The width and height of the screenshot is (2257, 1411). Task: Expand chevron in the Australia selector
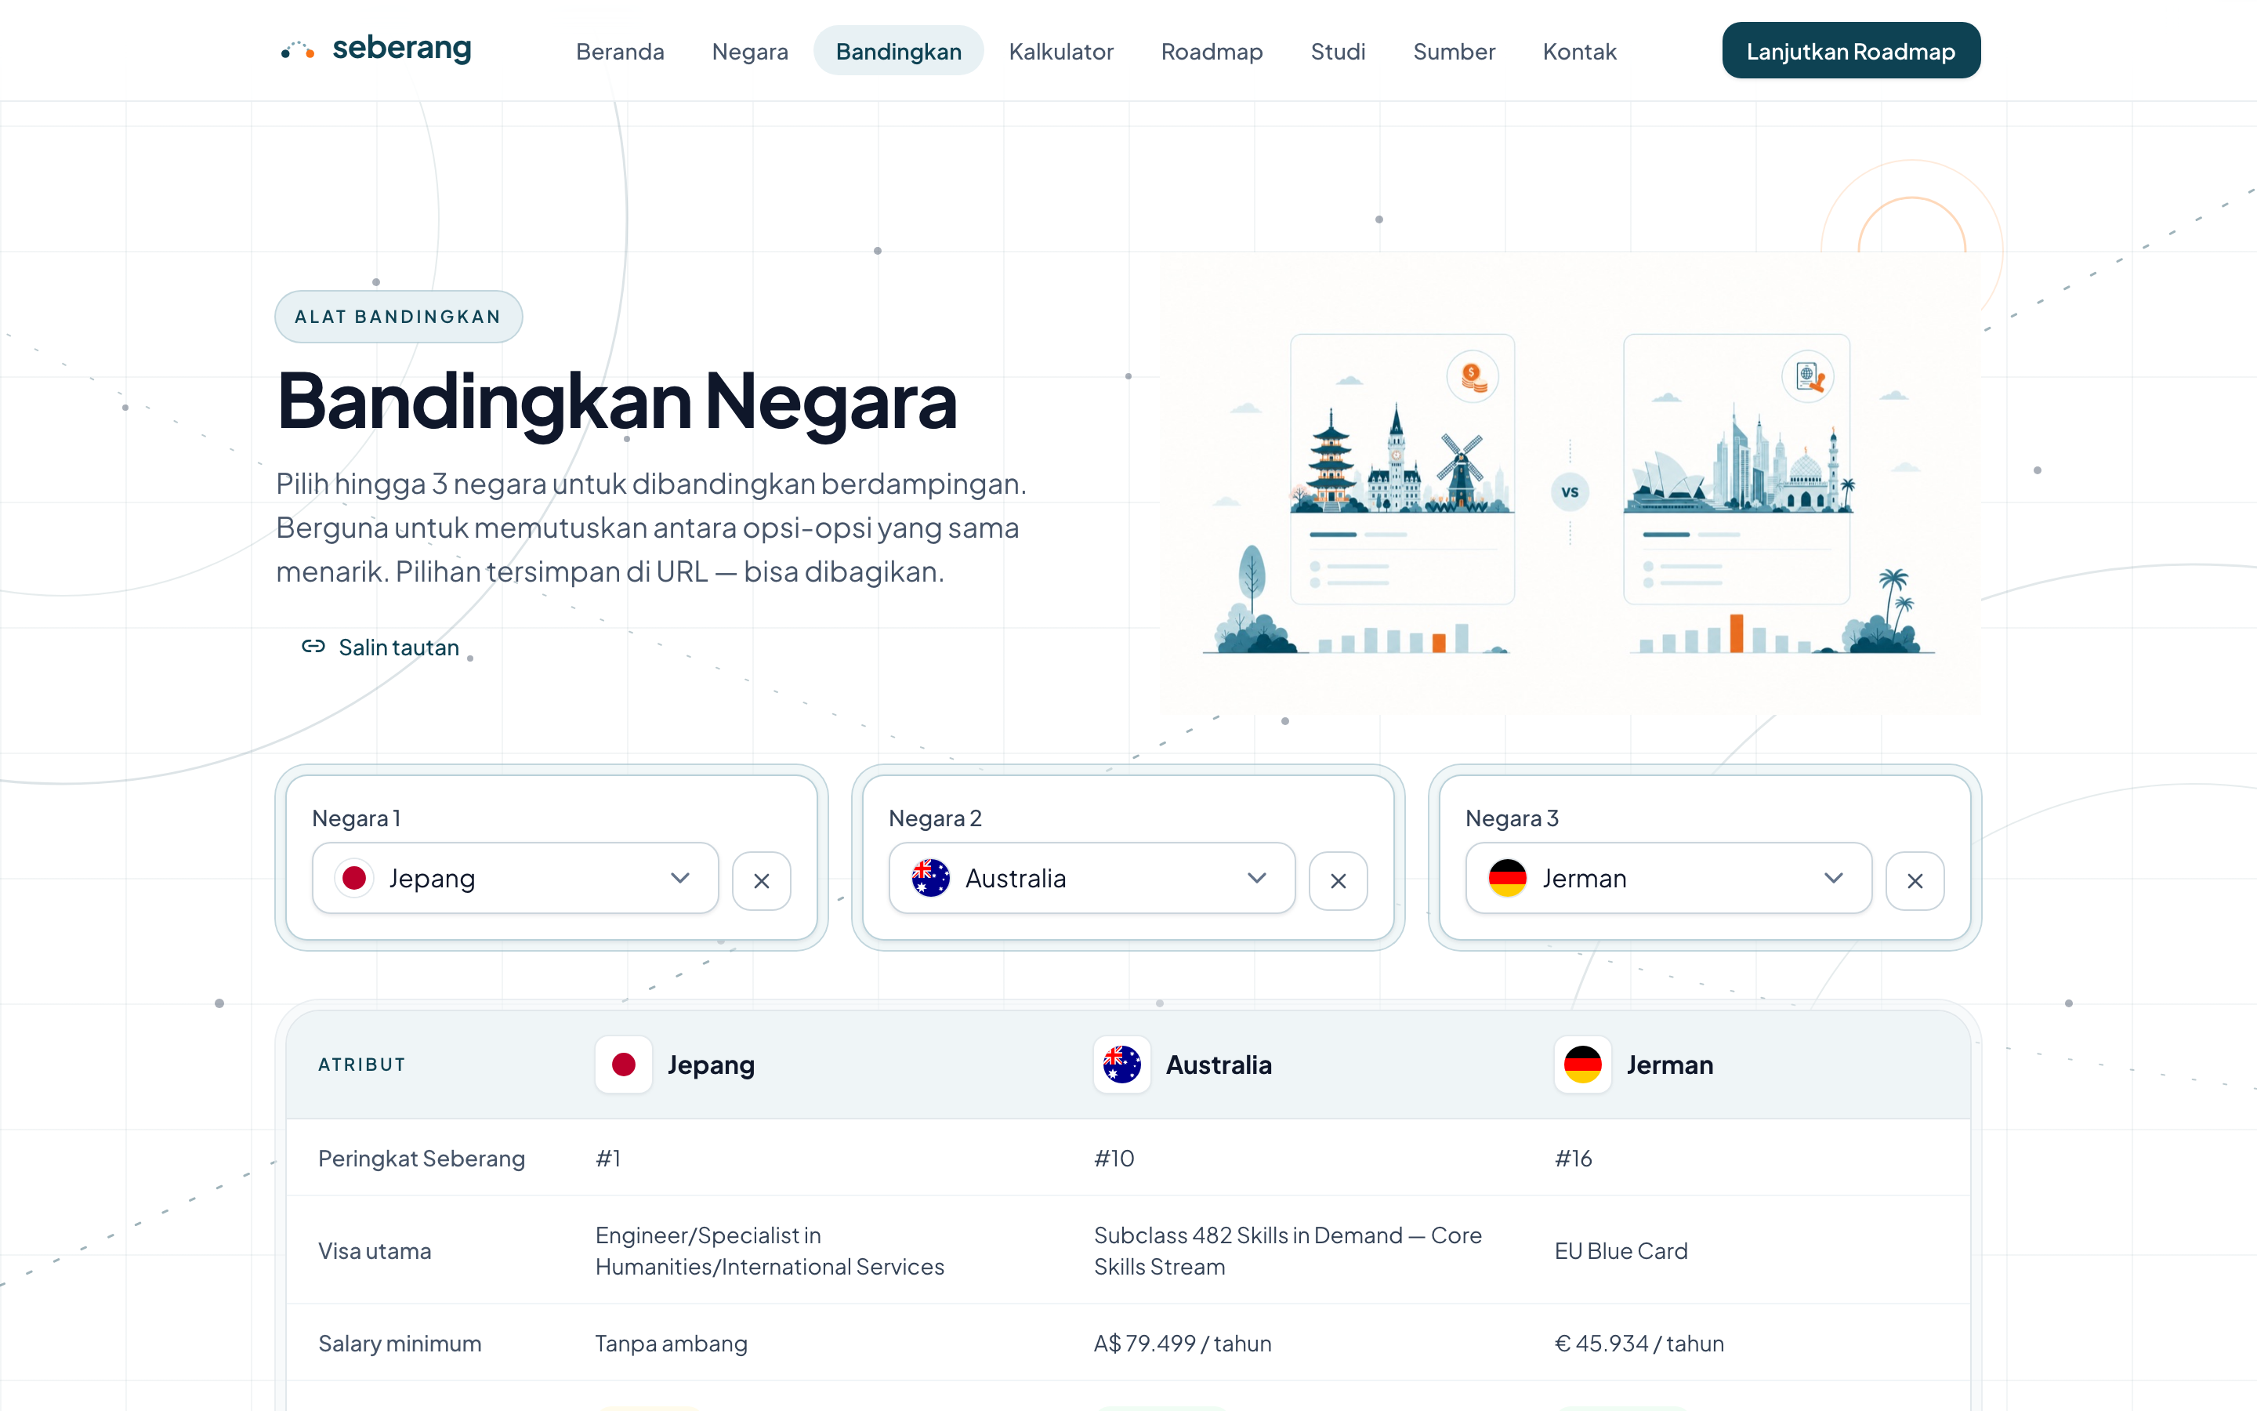point(1256,878)
